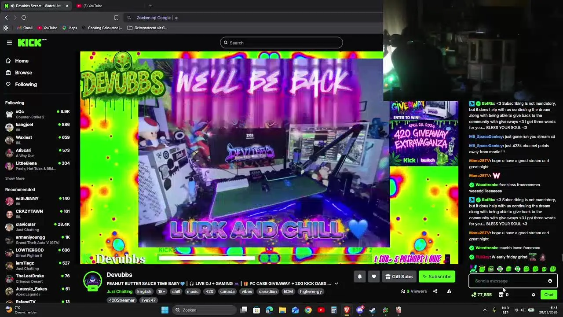Open AliScall channel in sidebar
This screenshot has width=563, height=317.
pos(38,152)
